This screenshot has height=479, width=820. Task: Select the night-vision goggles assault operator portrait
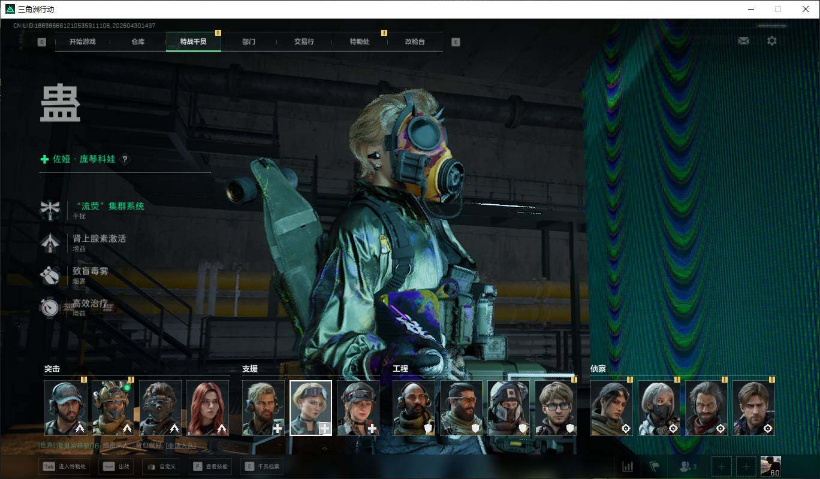(x=161, y=408)
